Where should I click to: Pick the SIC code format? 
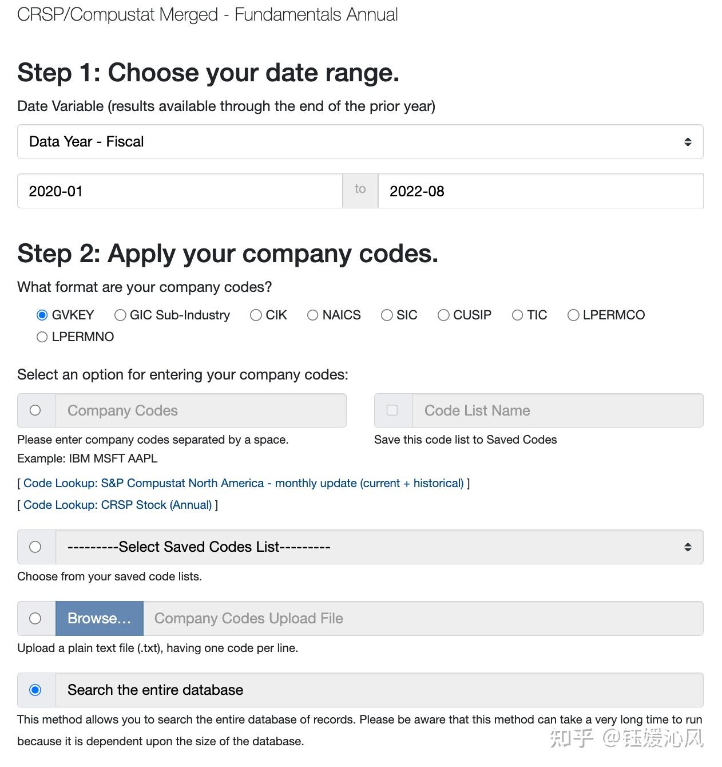[387, 315]
